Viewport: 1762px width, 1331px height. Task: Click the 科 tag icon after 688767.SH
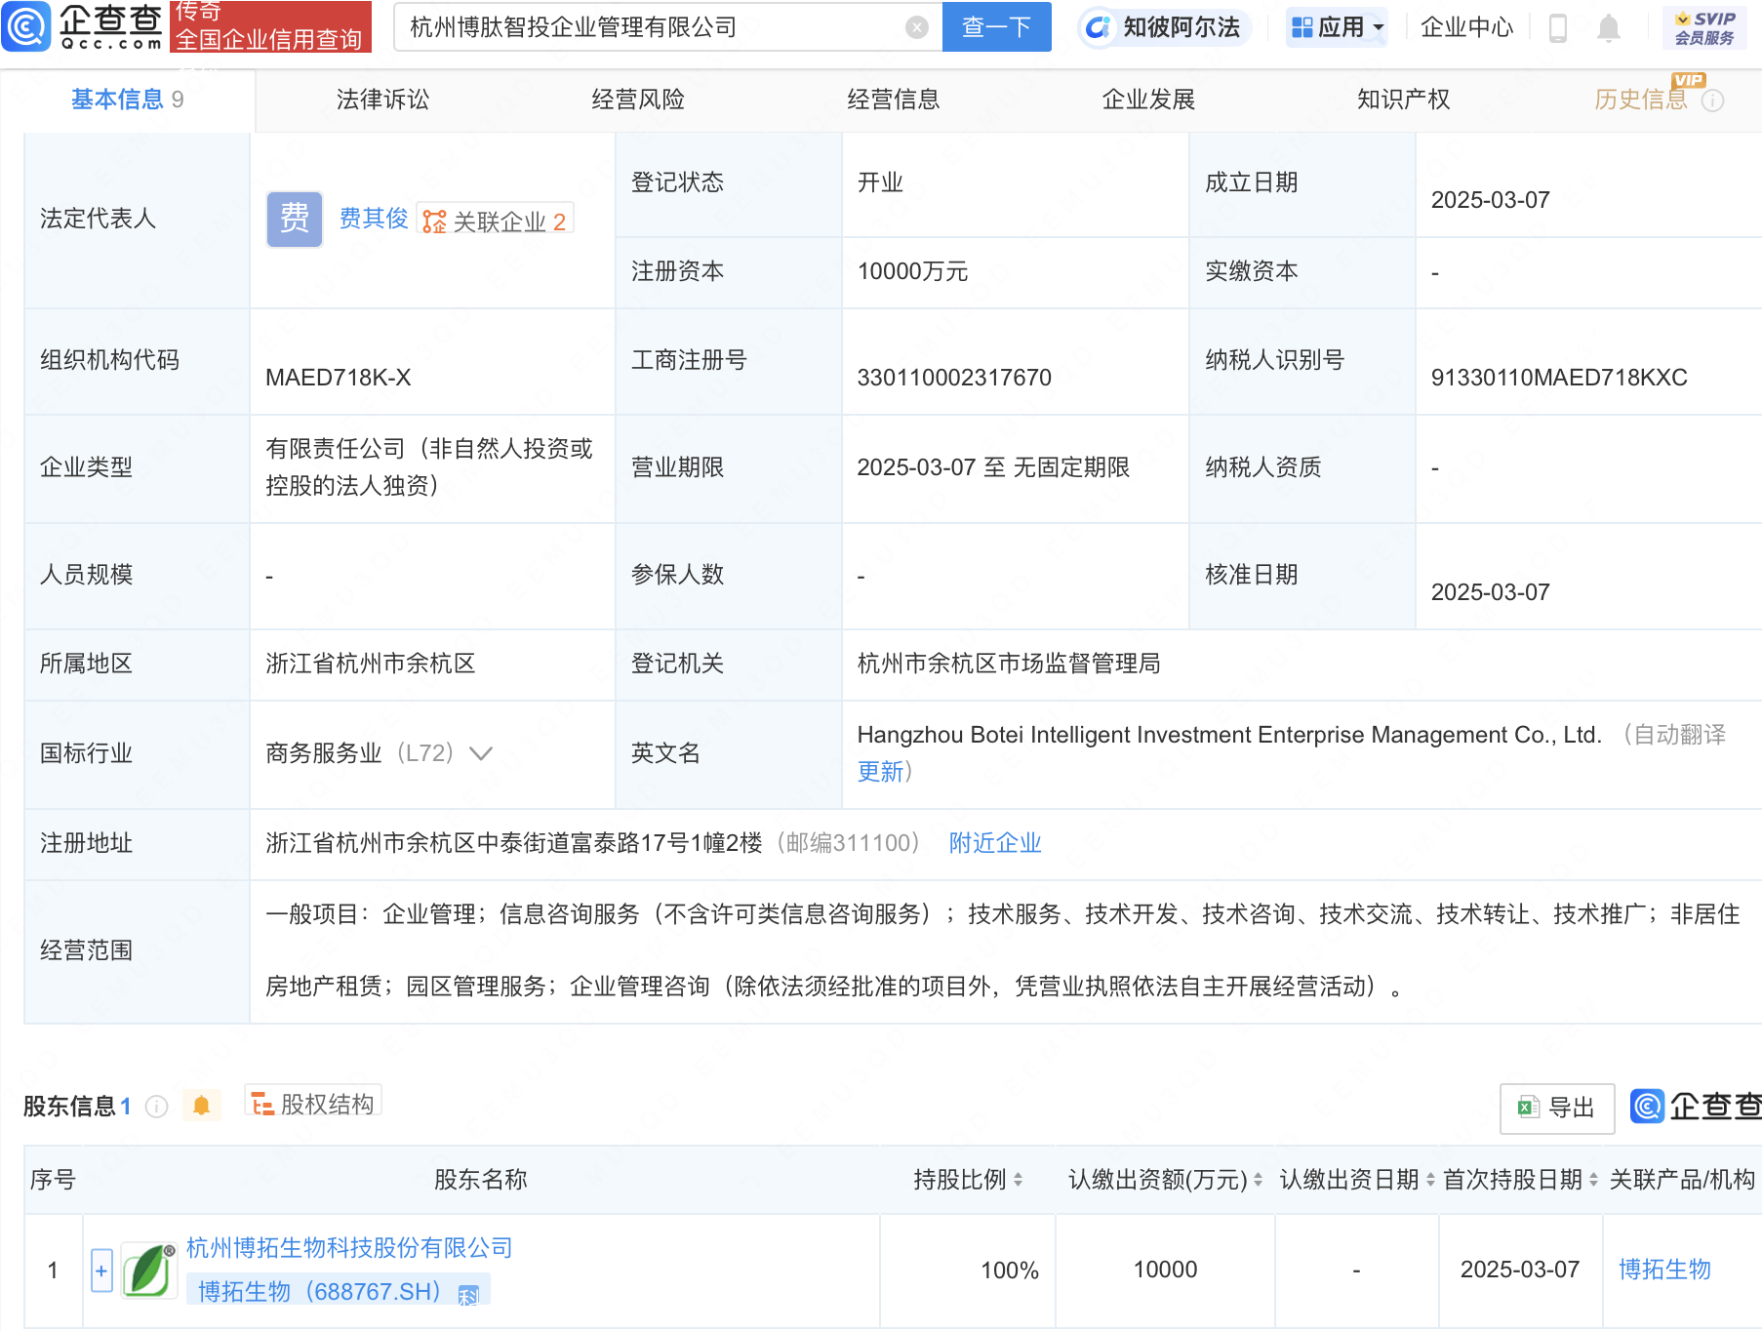coord(468,1295)
